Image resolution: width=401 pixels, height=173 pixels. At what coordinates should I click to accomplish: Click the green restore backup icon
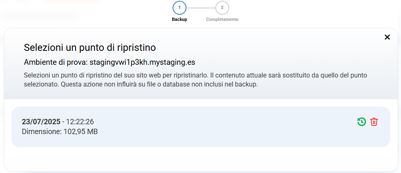362,122
